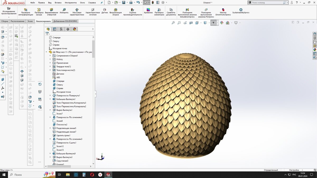Open Массовые характеристики
The image size is (317, 178).
point(77,12)
